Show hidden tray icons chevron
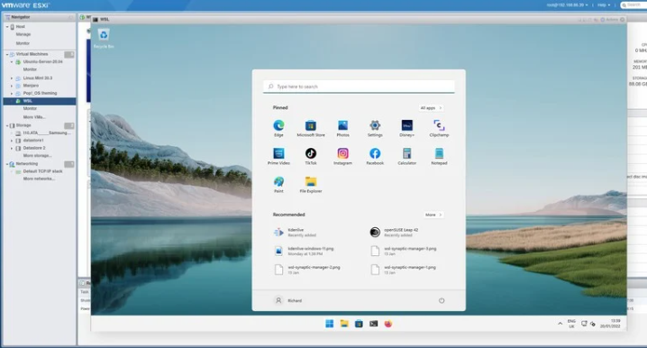Image resolution: width=647 pixels, height=348 pixels. [560, 324]
